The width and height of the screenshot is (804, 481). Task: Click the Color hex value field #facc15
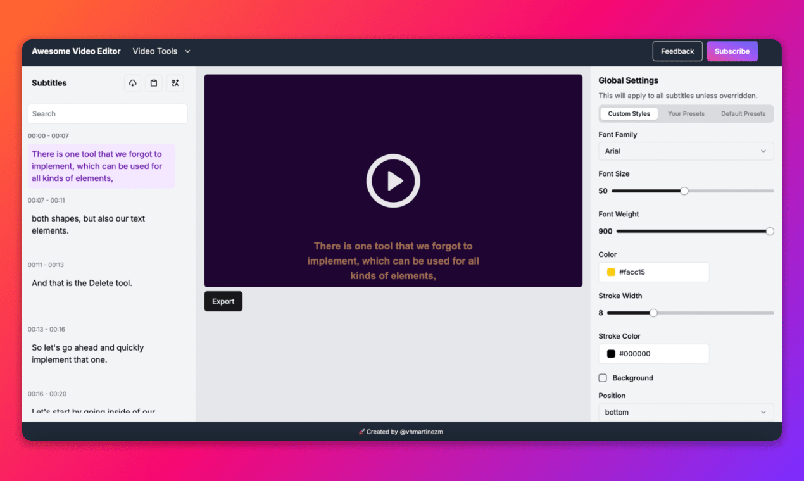654,272
